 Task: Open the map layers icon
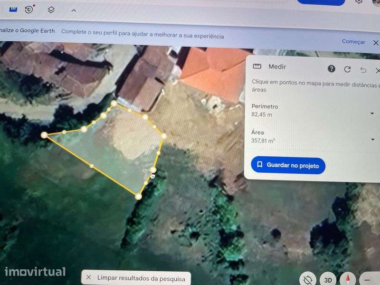pyautogui.click(x=51, y=10)
